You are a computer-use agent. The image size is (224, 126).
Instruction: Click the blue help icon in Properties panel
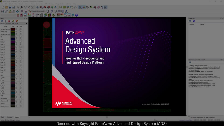point(194,21)
